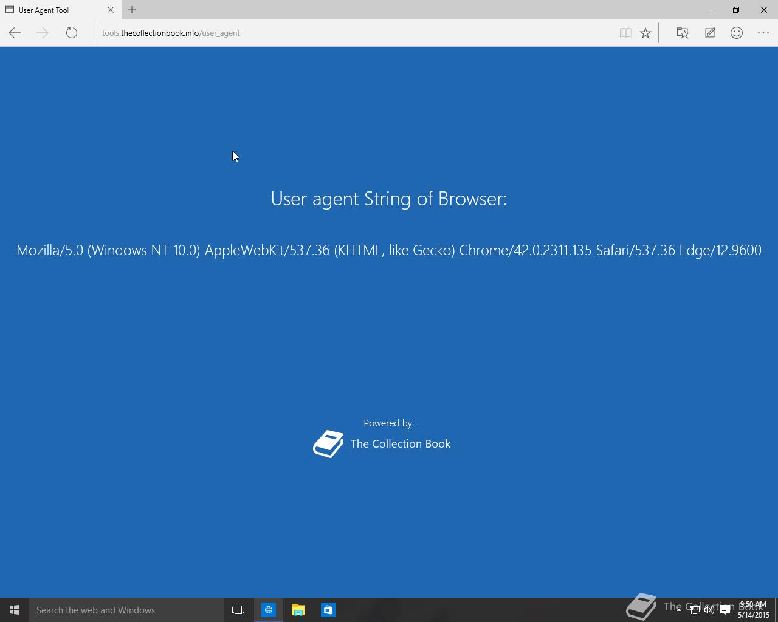Close the User Agent Tool tab
The image size is (778, 622).
click(x=111, y=10)
